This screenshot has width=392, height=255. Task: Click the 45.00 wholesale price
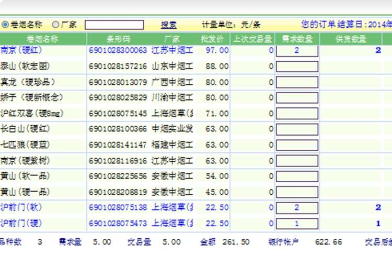click(x=217, y=192)
